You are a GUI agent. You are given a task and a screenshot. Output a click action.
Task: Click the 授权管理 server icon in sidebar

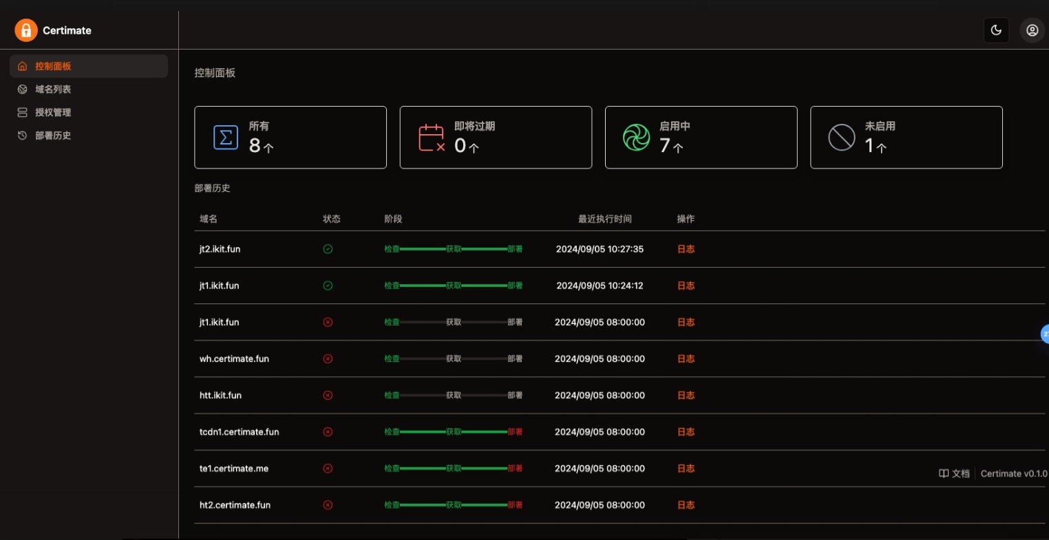click(x=23, y=112)
